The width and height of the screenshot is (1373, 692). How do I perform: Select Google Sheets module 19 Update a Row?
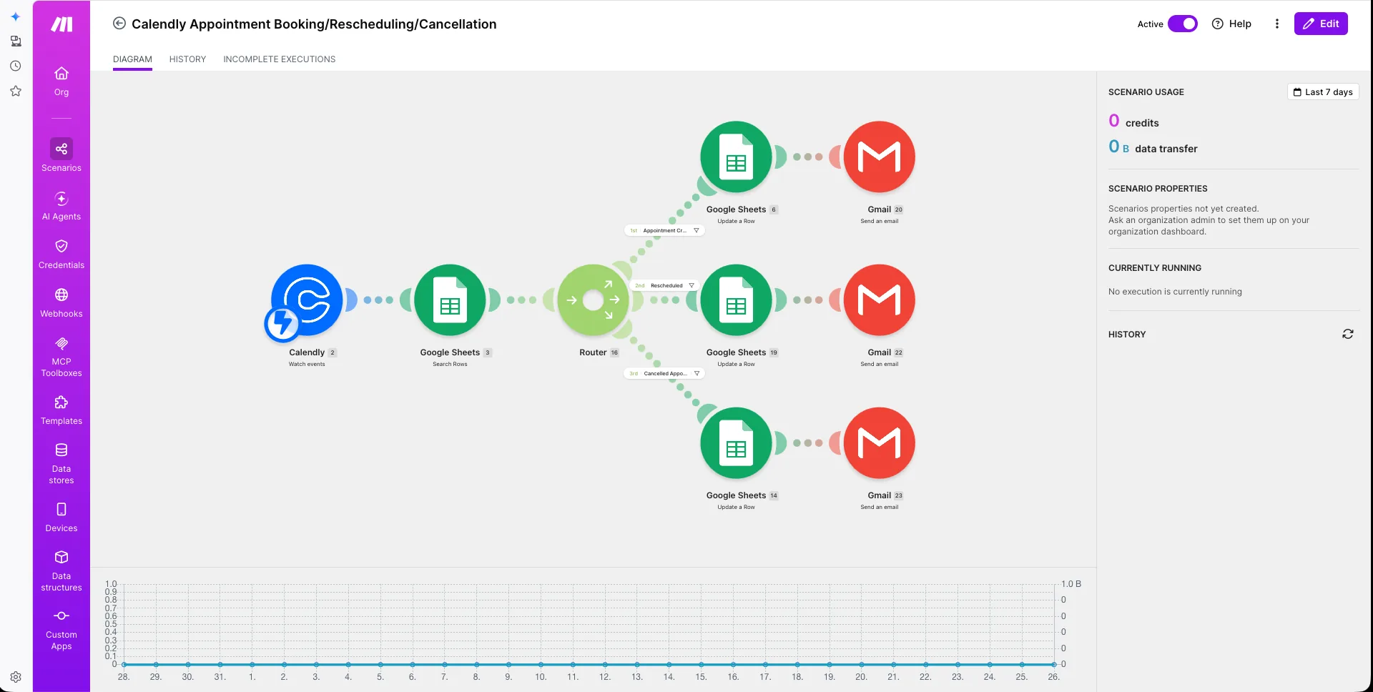(x=736, y=300)
